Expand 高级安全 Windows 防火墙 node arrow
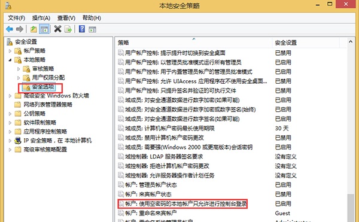 point(10,96)
